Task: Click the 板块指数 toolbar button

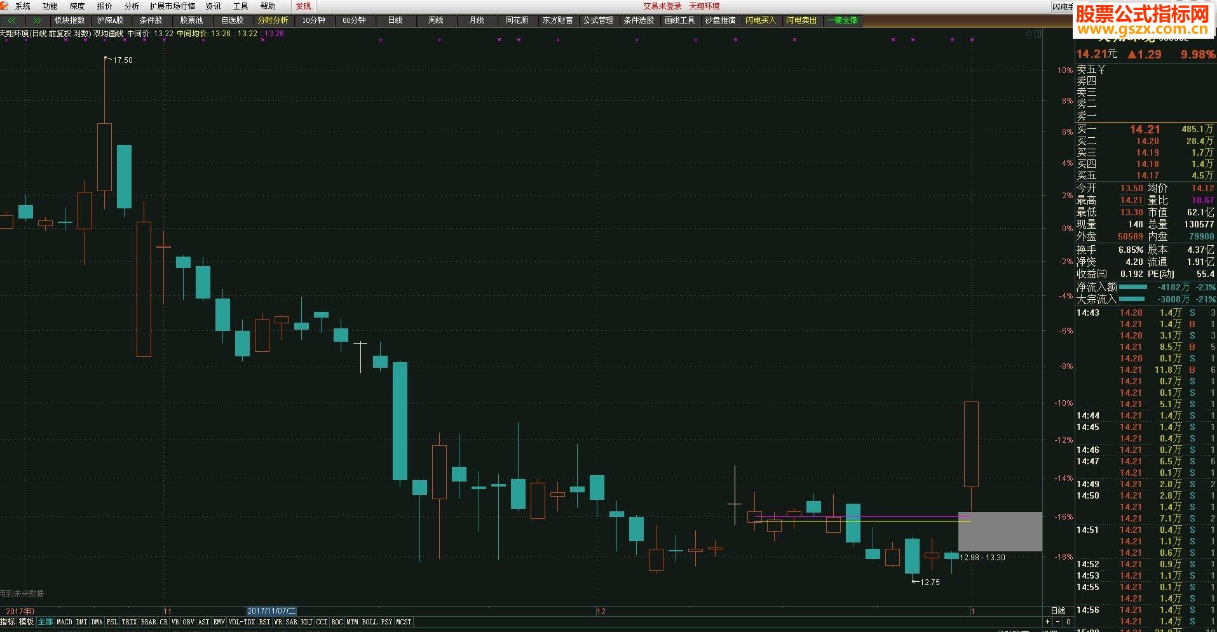Action: (x=69, y=20)
